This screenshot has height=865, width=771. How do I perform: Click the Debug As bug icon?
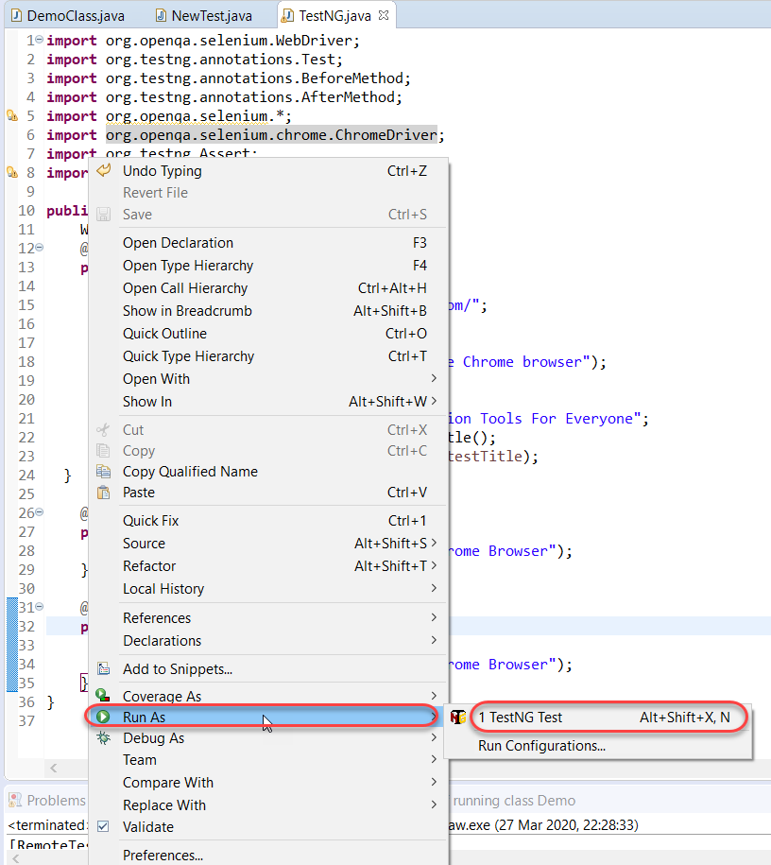point(103,738)
